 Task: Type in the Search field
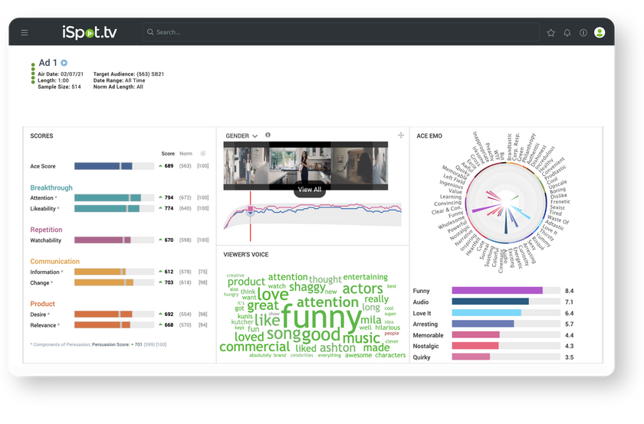[x=337, y=33]
